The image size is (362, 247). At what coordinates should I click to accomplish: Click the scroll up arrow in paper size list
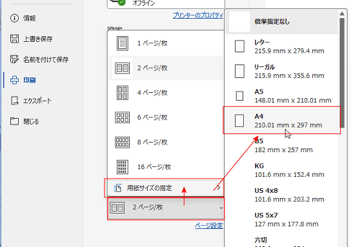coord(342,14)
